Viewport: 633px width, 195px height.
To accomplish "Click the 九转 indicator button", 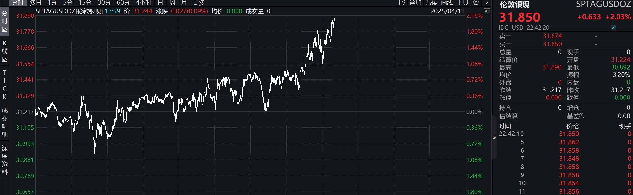I will (x=431, y=3).
